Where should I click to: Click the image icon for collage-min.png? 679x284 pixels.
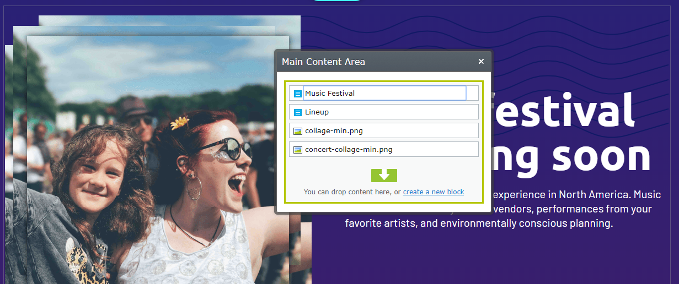coord(298,131)
